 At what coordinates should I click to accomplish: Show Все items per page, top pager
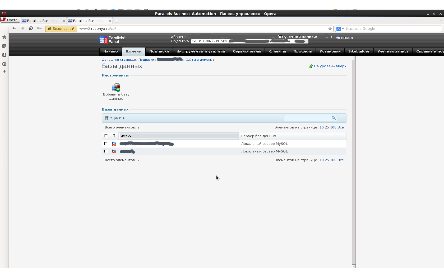341,127
